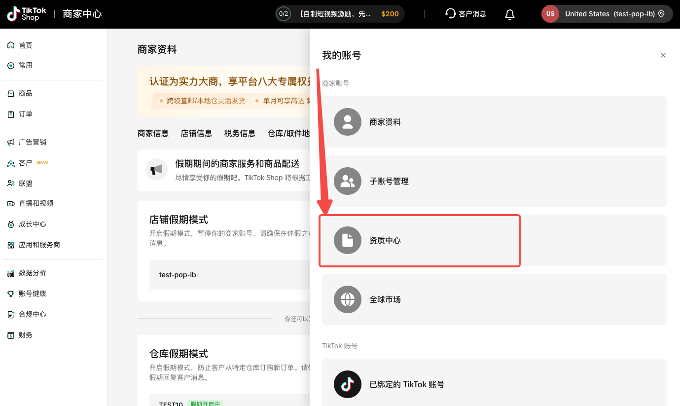Click the 已绑定的 TikTok 账号 icon
This screenshot has width=680, height=406.
pos(348,384)
